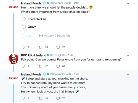Open options chevron on lyrics tweet
The height and width of the screenshot is (103, 138).
[128, 74]
